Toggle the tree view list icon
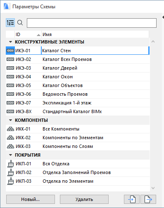 point(10,23)
